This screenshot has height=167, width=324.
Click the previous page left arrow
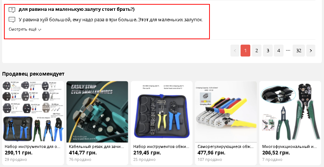235,51
